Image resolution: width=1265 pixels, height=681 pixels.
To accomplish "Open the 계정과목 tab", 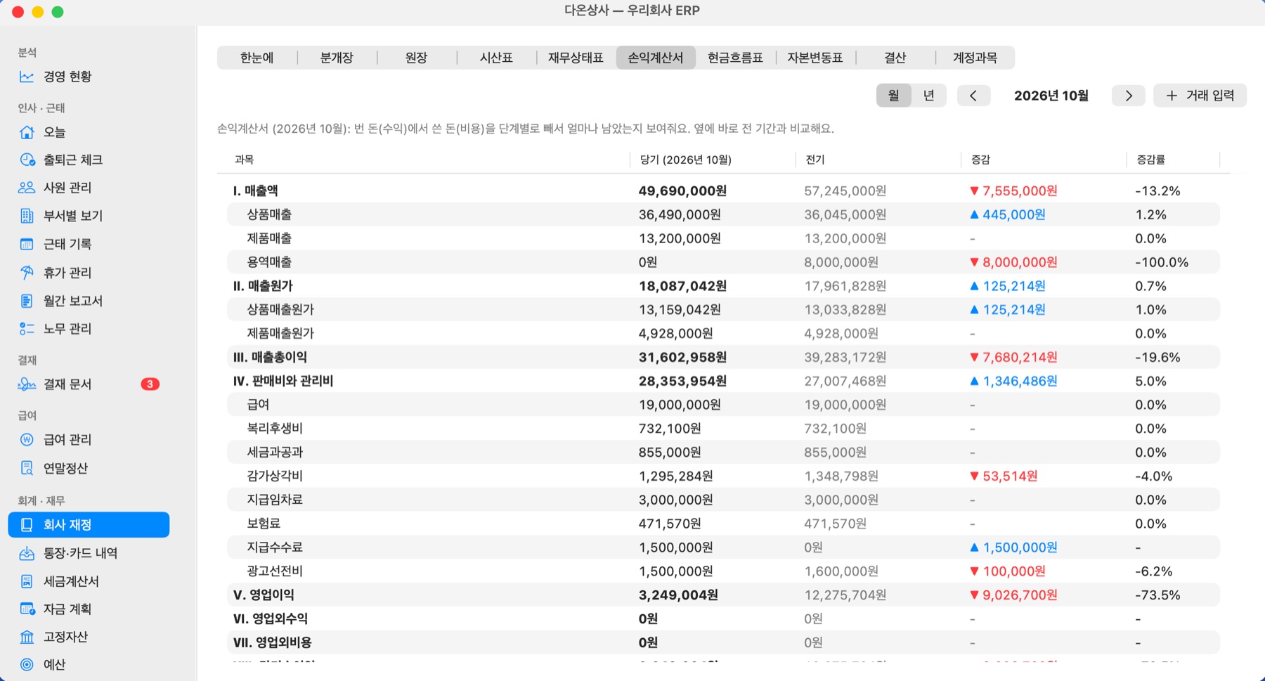I will pyautogui.click(x=975, y=58).
